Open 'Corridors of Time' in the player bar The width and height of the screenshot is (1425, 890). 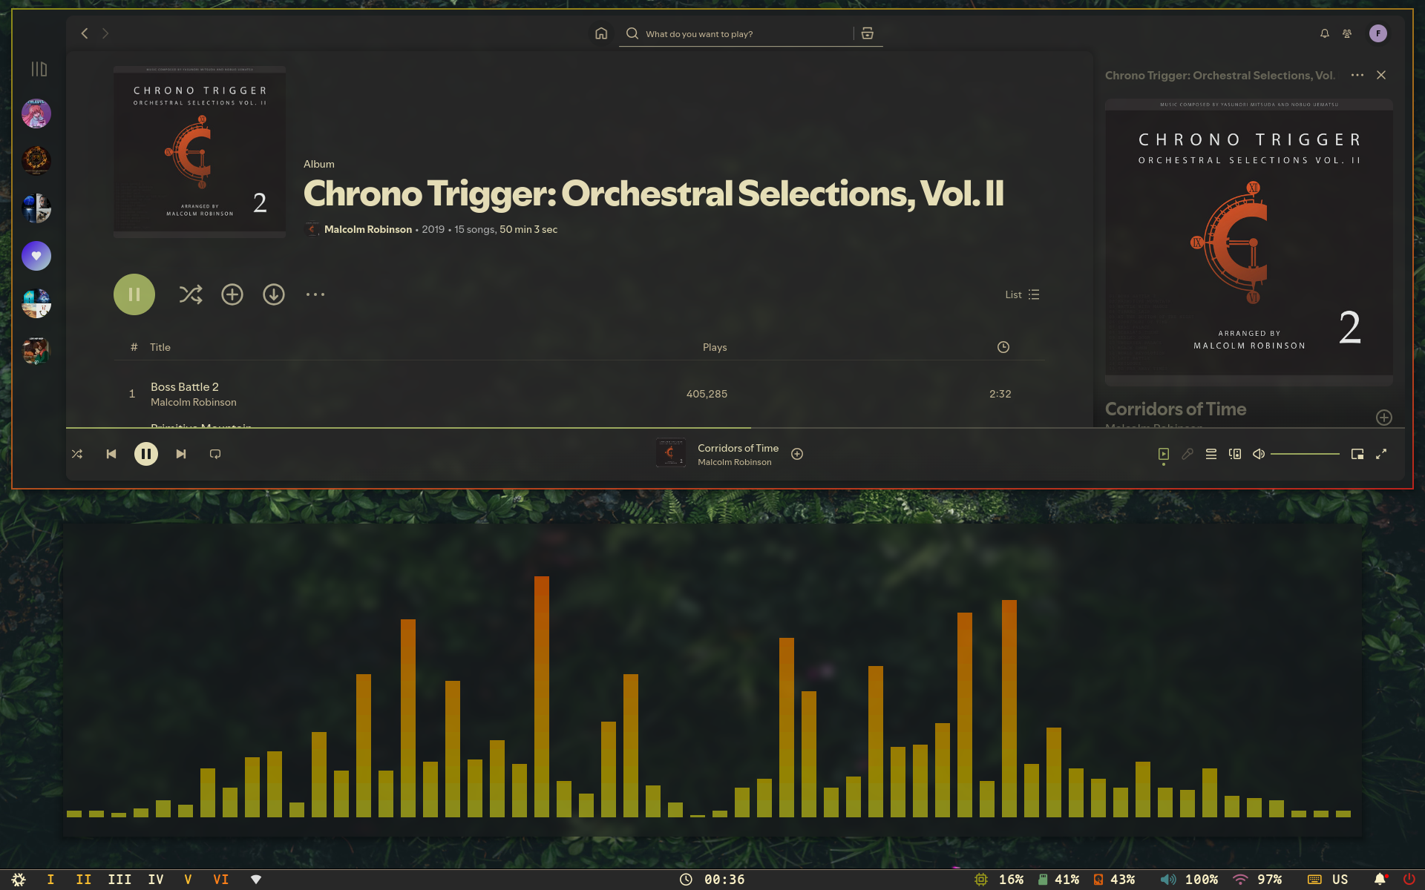(x=738, y=448)
